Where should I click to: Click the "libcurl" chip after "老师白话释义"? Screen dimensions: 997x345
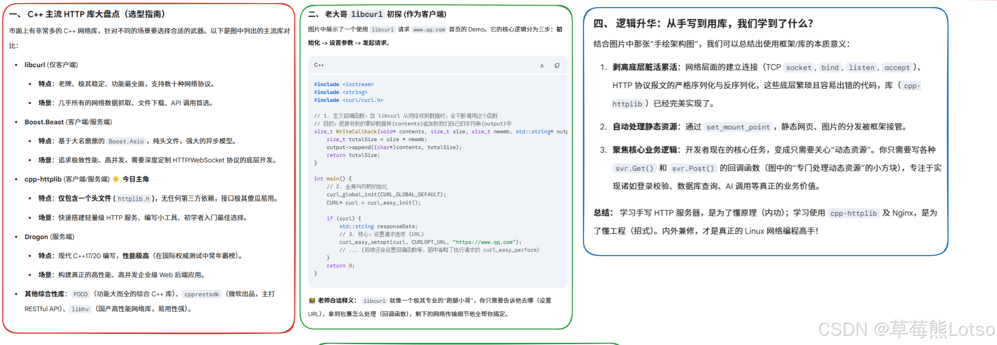(x=374, y=301)
